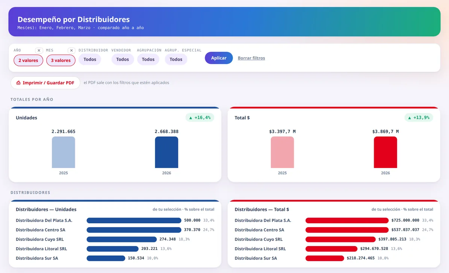Viewport: 449px width, 273px height.
Task: Open the Agrup. Especial 'Todos' dropdown
Action: [x=176, y=59]
